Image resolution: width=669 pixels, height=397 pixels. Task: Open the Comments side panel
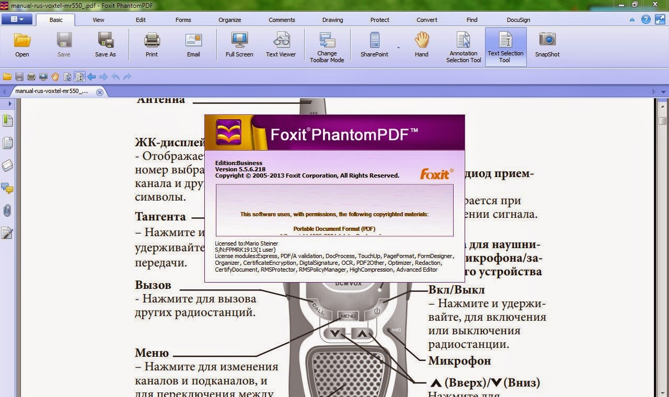7,188
